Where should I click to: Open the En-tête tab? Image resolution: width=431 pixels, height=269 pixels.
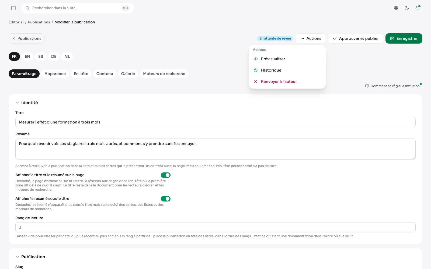coord(81,74)
